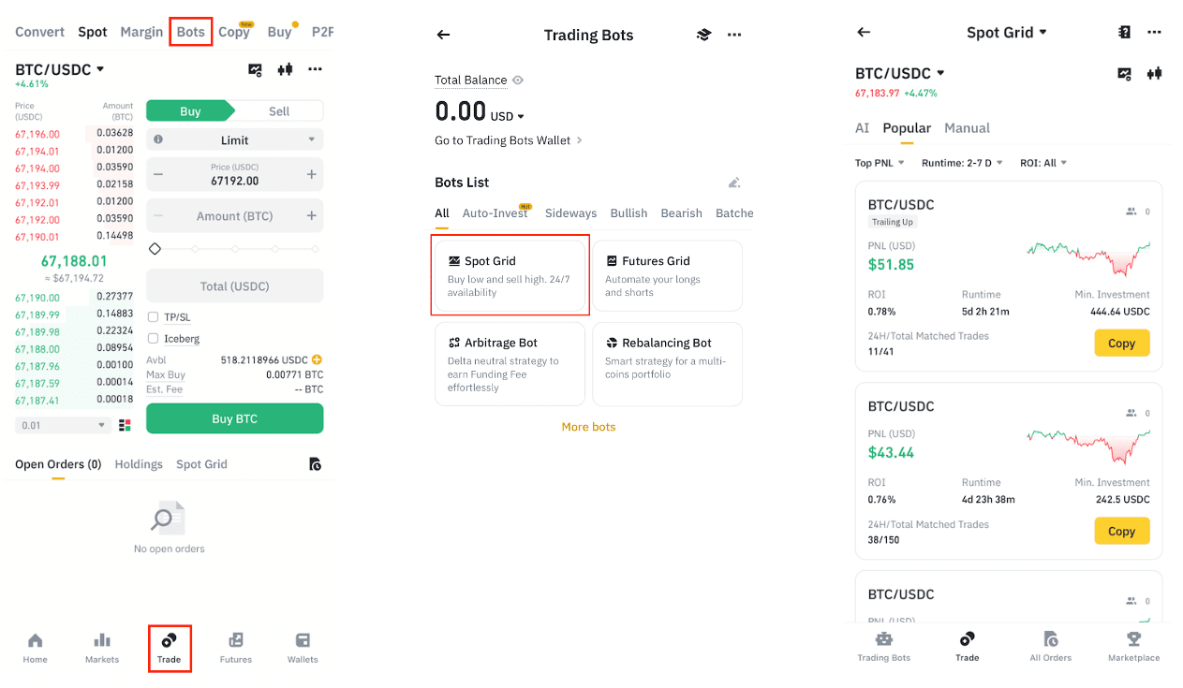
Task: Click the edit pencil icon in Bots List
Action: point(734,183)
